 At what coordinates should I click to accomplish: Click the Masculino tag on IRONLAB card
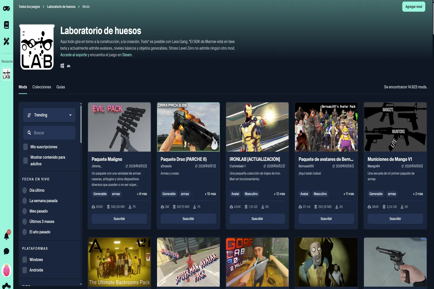[x=251, y=194]
